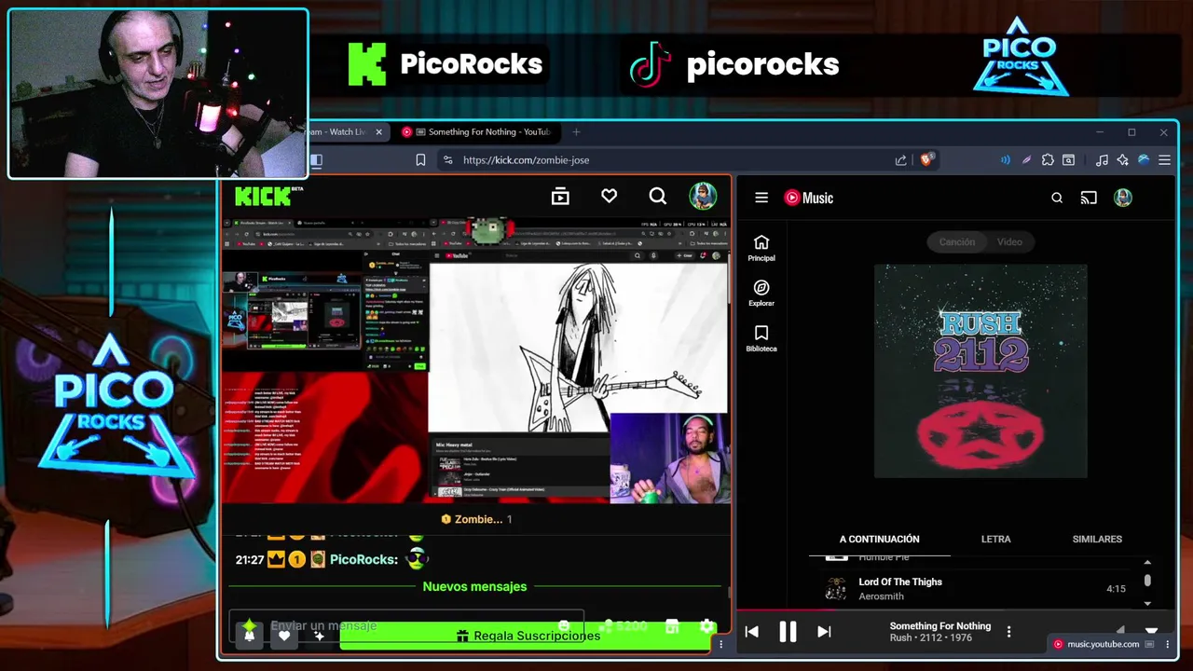Viewport: 1193px width, 671px height.
Task: Click the sparkle icon in chat bar
Action: [319, 636]
